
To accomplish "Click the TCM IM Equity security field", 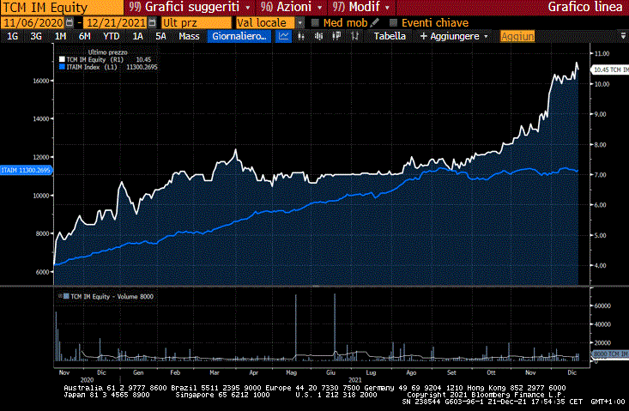I will pos(62,7).
